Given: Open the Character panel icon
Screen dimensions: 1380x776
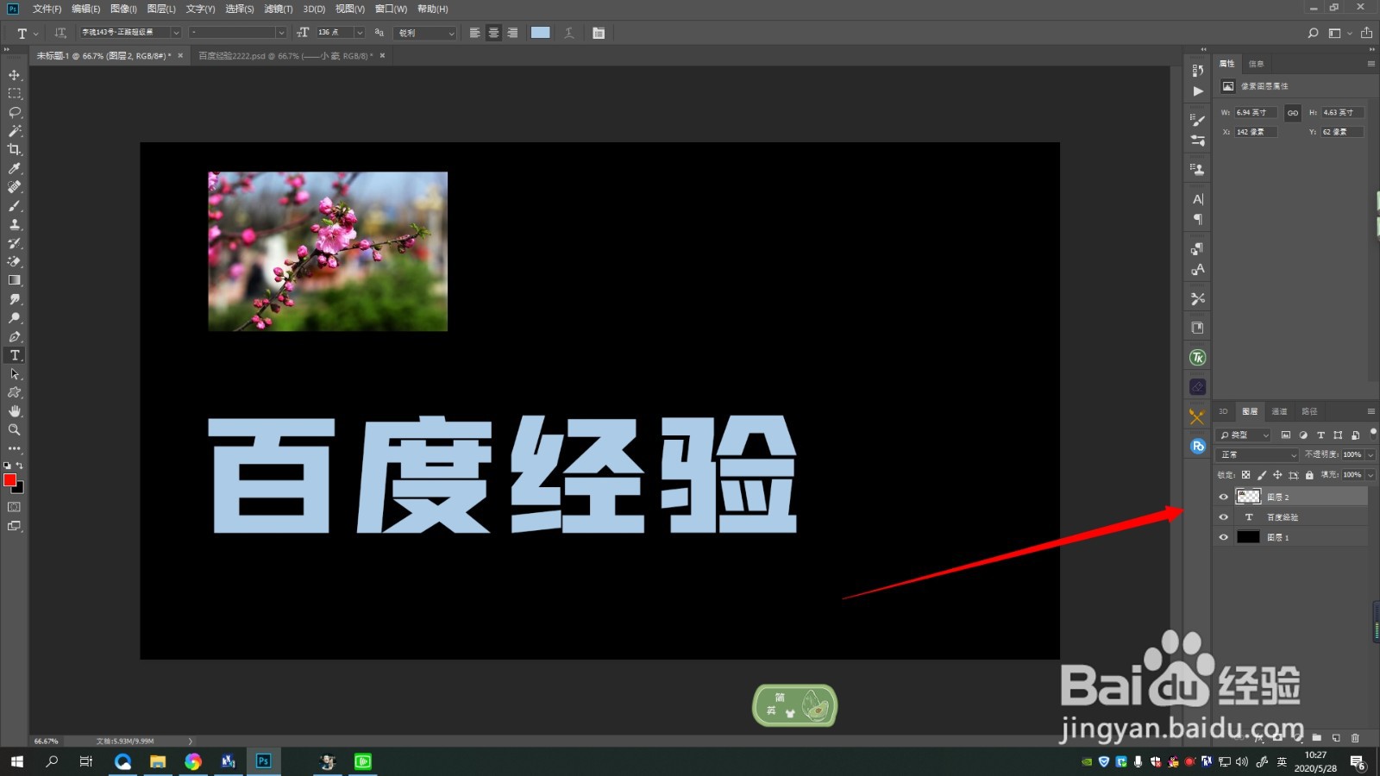Looking at the screenshot, I should point(1197,199).
